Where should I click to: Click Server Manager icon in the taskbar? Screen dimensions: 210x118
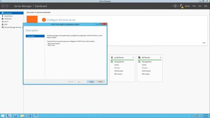9,116
